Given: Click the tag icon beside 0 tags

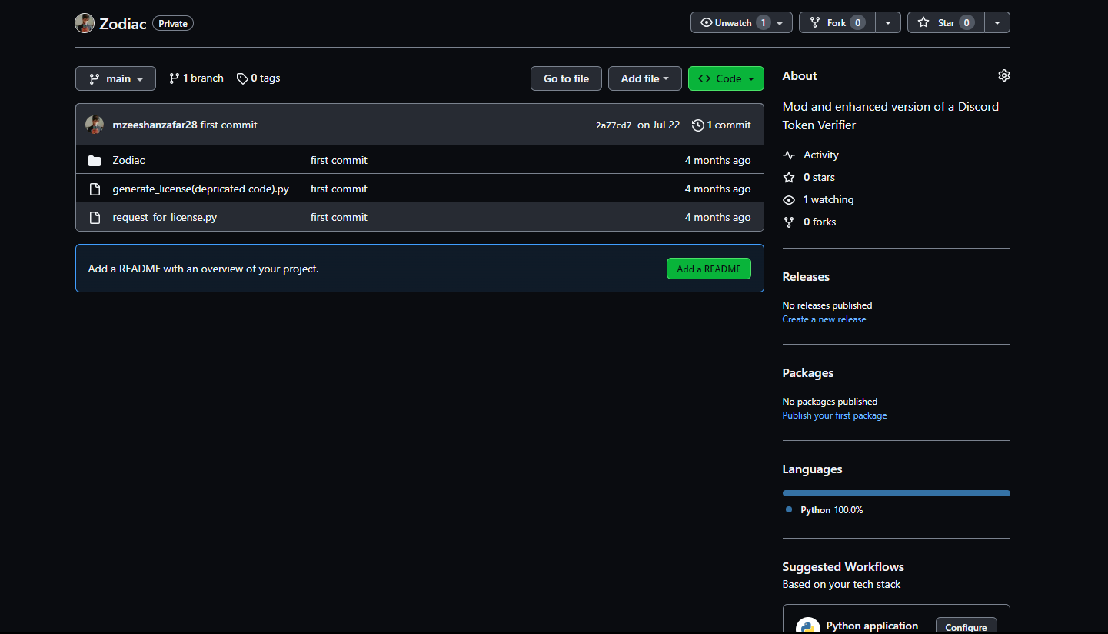Looking at the screenshot, I should (x=242, y=78).
